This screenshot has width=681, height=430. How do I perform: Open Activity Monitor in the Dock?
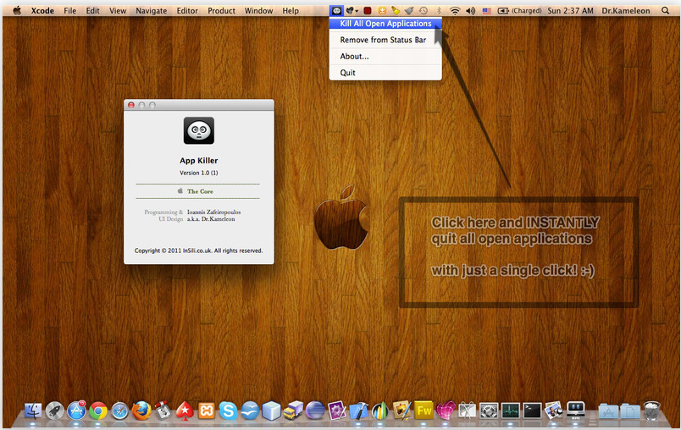tap(510, 411)
